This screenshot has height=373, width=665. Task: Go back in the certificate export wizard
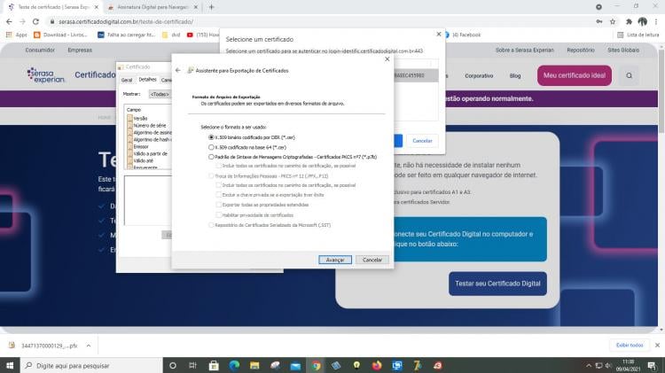coord(177,70)
